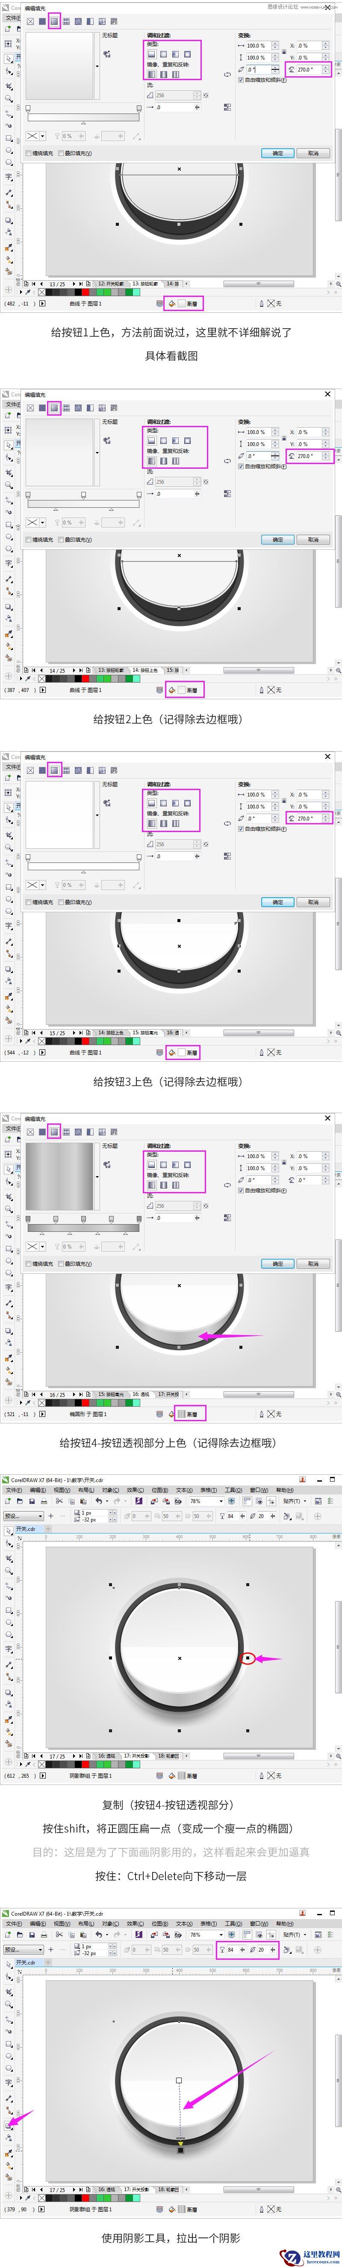Toggle 叠印填充 checkbox in dialog over page 13 / 25

[61, 152]
